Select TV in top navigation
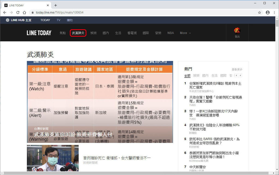 (x=59, y=20)
